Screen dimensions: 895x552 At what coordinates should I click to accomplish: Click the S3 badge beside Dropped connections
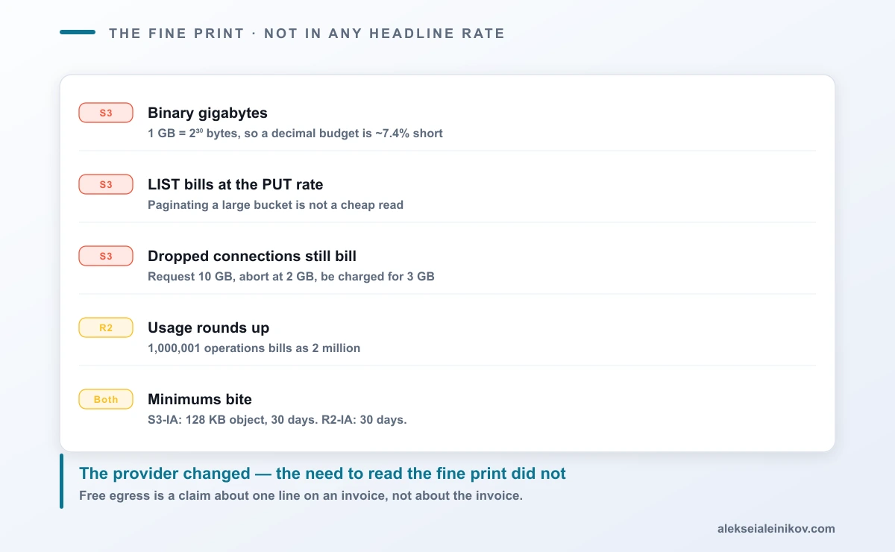[106, 256]
